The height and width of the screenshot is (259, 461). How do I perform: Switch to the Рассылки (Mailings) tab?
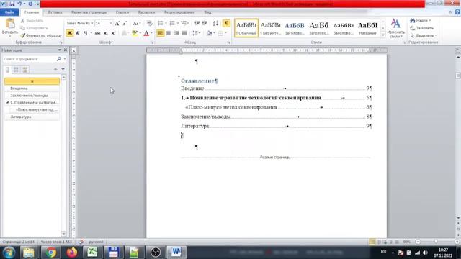coord(146,12)
